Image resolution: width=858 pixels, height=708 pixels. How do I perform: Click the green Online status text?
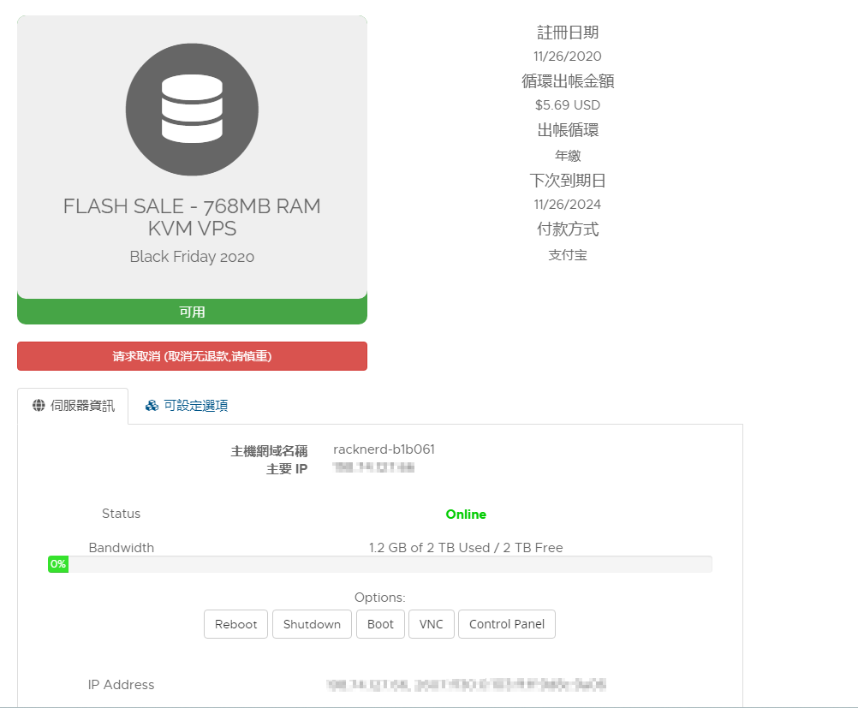coord(466,515)
